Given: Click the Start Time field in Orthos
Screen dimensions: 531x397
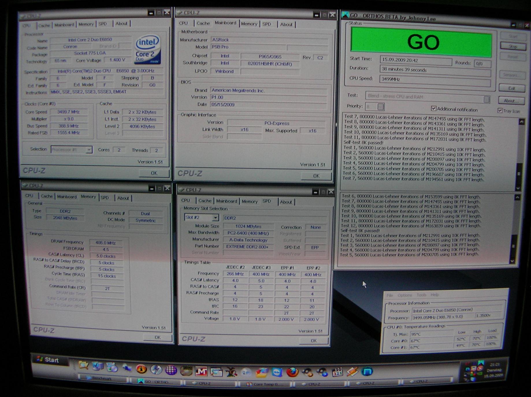Looking at the screenshot, I should (416, 60).
